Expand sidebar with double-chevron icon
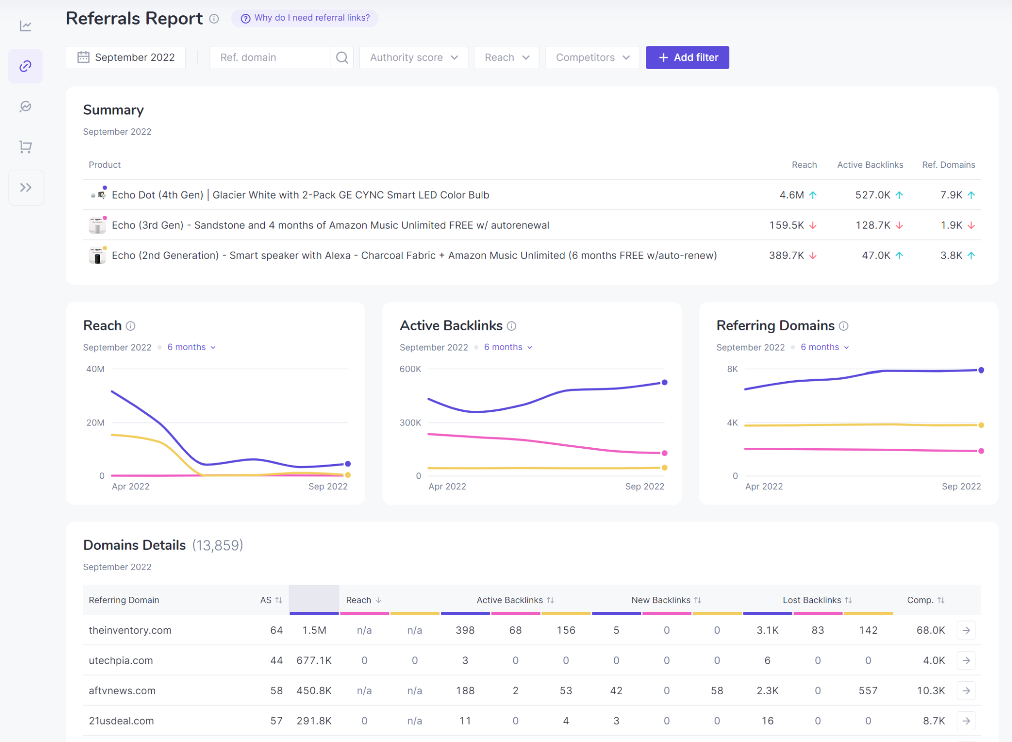 tap(26, 188)
